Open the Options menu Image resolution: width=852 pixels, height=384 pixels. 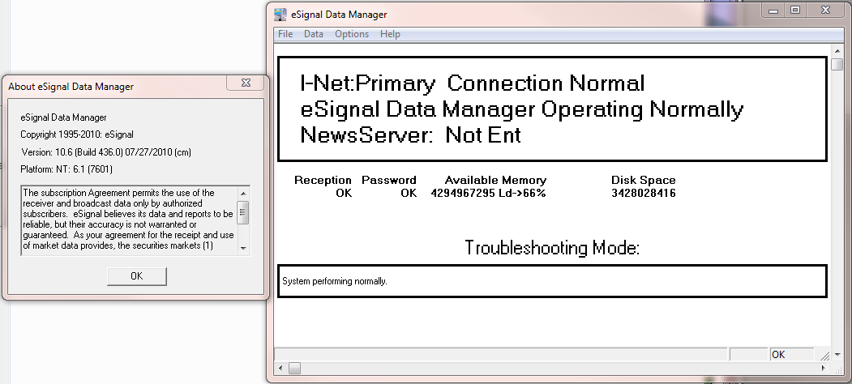tap(352, 34)
